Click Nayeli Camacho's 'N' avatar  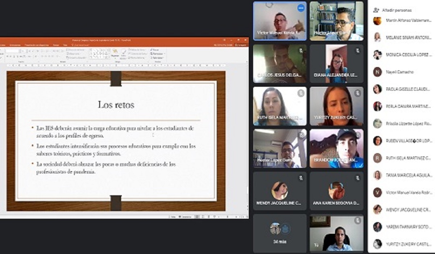377,72
